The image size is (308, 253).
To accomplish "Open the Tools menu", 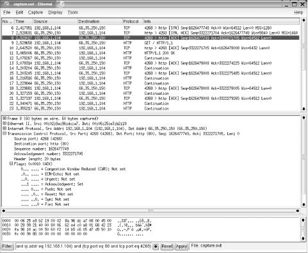I will tap(73, 12).
